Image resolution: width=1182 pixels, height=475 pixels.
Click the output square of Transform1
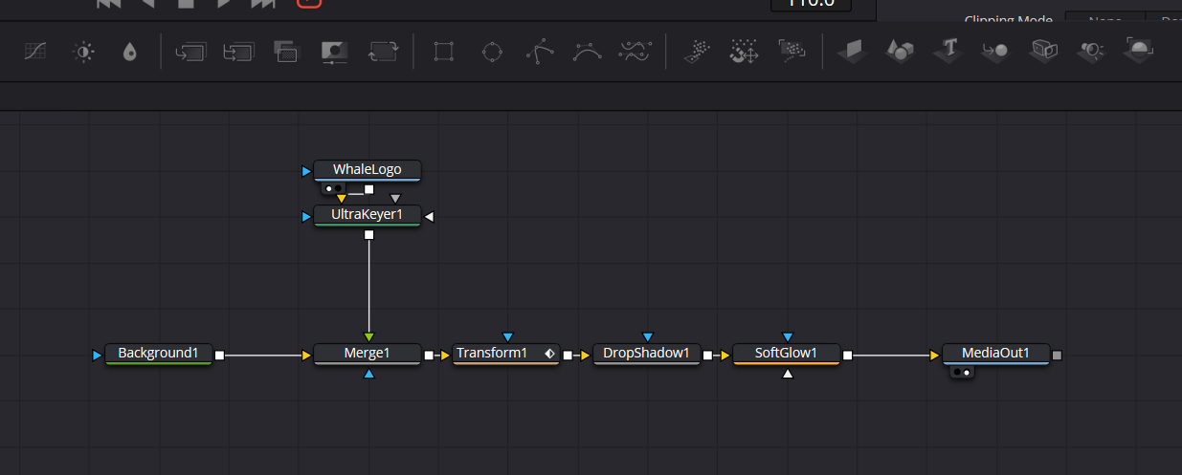point(569,355)
